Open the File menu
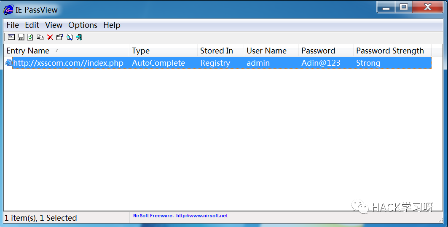The height and width of the screenshot is (227, 448). 13,25
